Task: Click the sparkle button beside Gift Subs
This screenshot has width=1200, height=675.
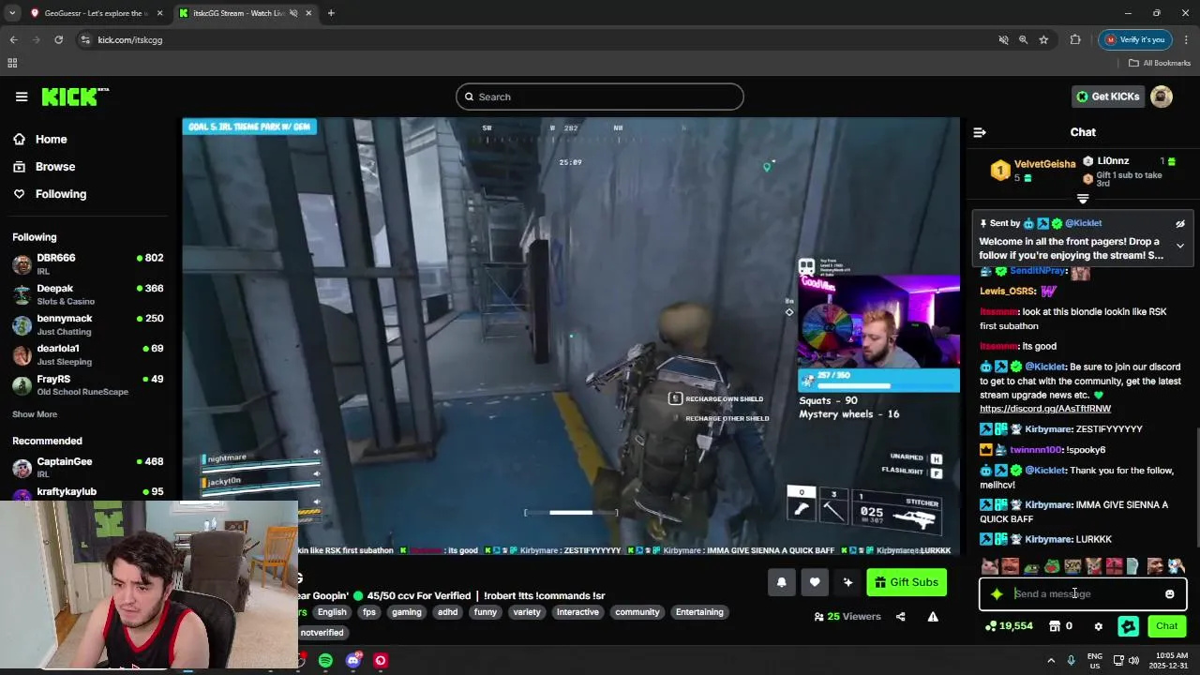Action: 847,582
